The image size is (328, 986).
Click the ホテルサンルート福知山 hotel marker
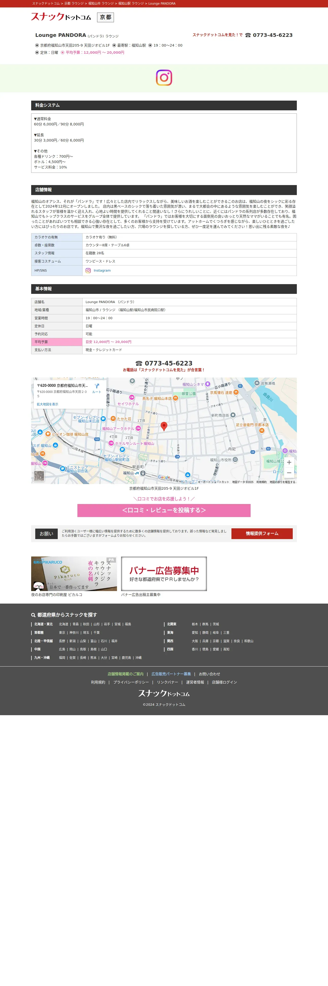111,443
